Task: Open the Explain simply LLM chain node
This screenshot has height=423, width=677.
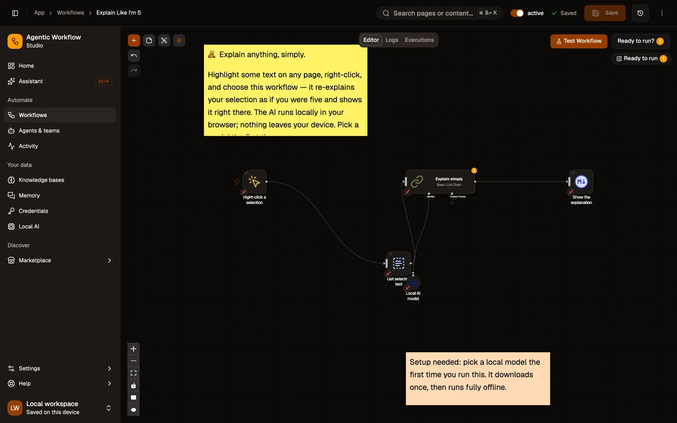Action: tap(440, 182)
